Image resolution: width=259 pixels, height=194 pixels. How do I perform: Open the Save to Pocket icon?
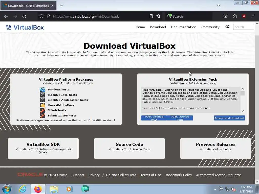click(x=226, y=16)
